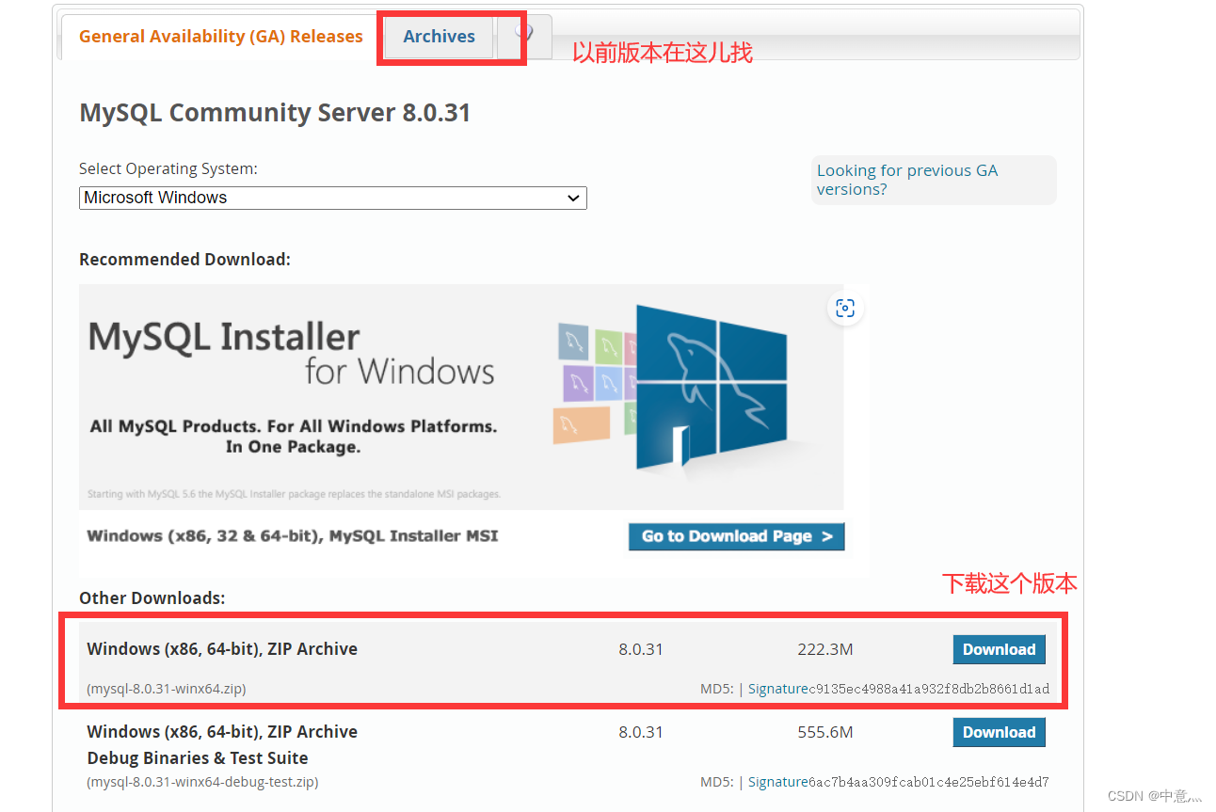Open the General Availability (GA) Releases tab
Image resolution: width=1216 pixels, height=812 pixels.
[220, 37]
